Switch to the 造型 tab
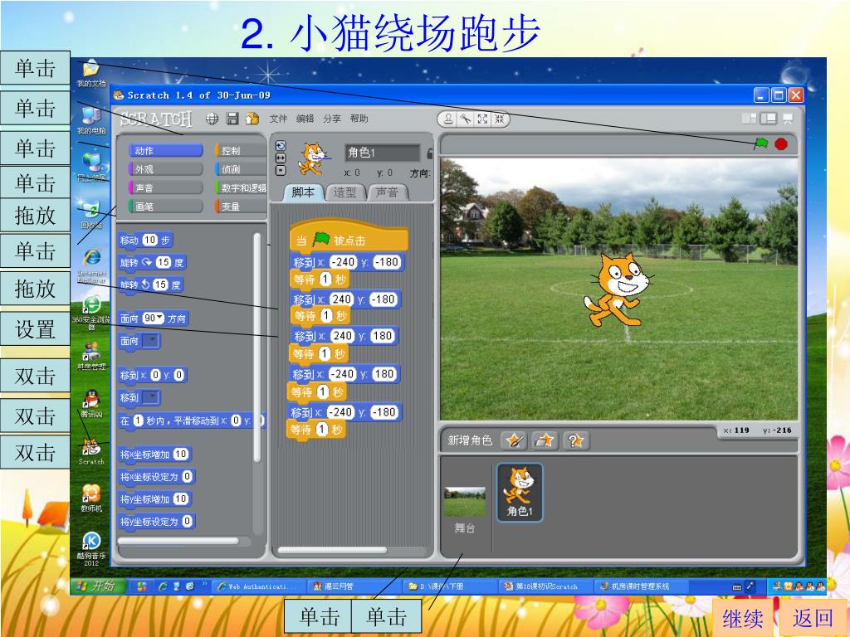The height and width of the screenshot is (637, 850). click(344, 192)
